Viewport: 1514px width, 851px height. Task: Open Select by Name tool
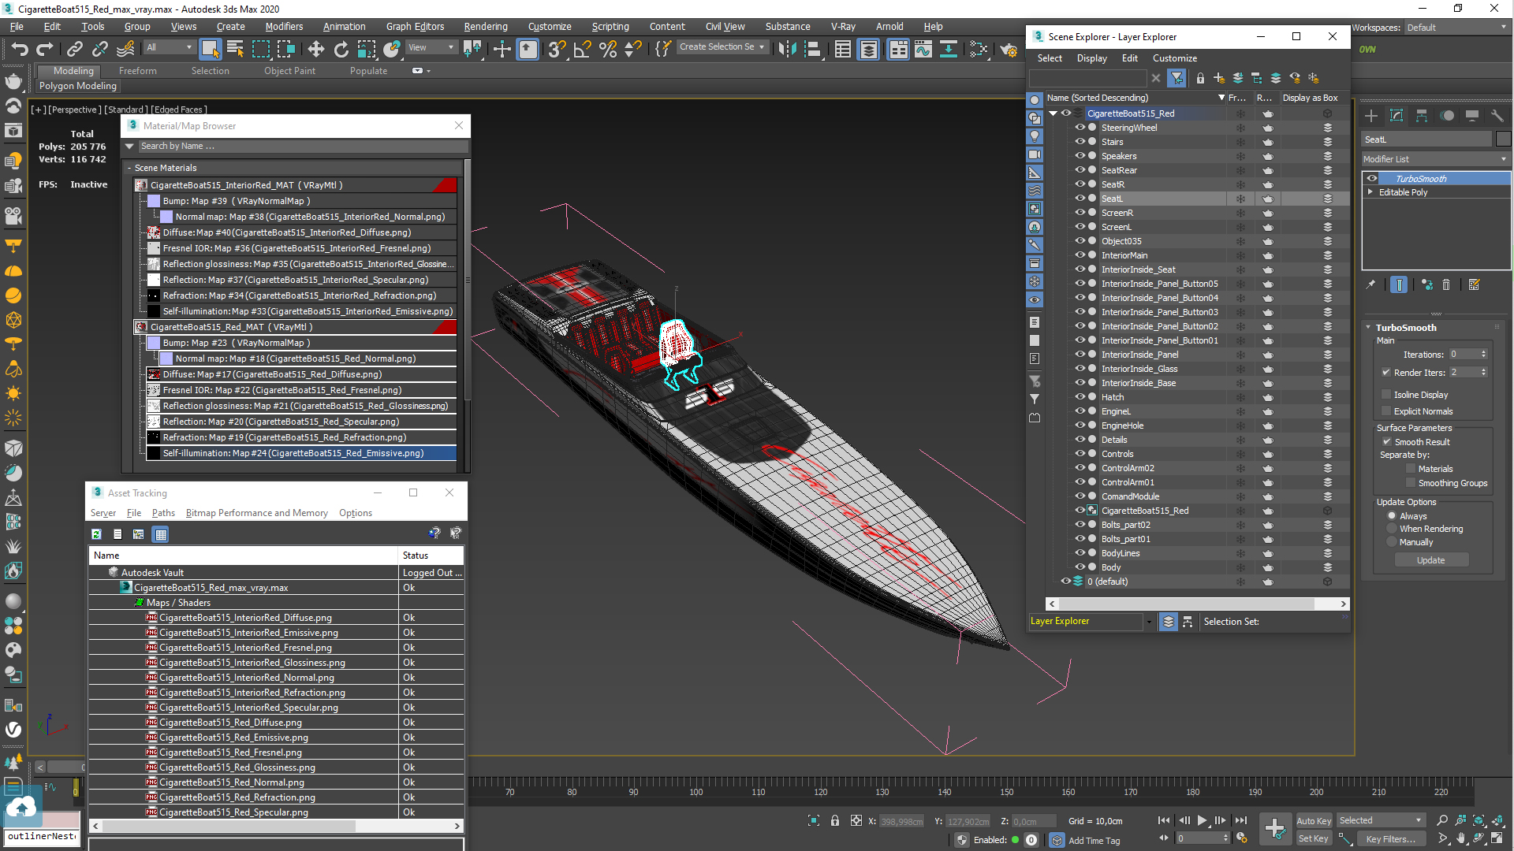235,49
